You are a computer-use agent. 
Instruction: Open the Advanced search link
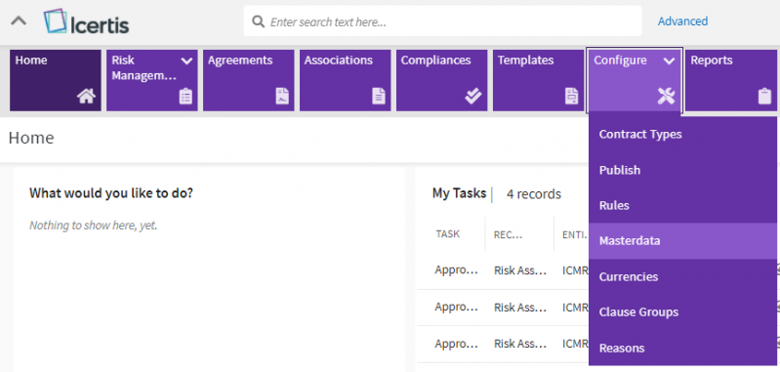[682, 21]
